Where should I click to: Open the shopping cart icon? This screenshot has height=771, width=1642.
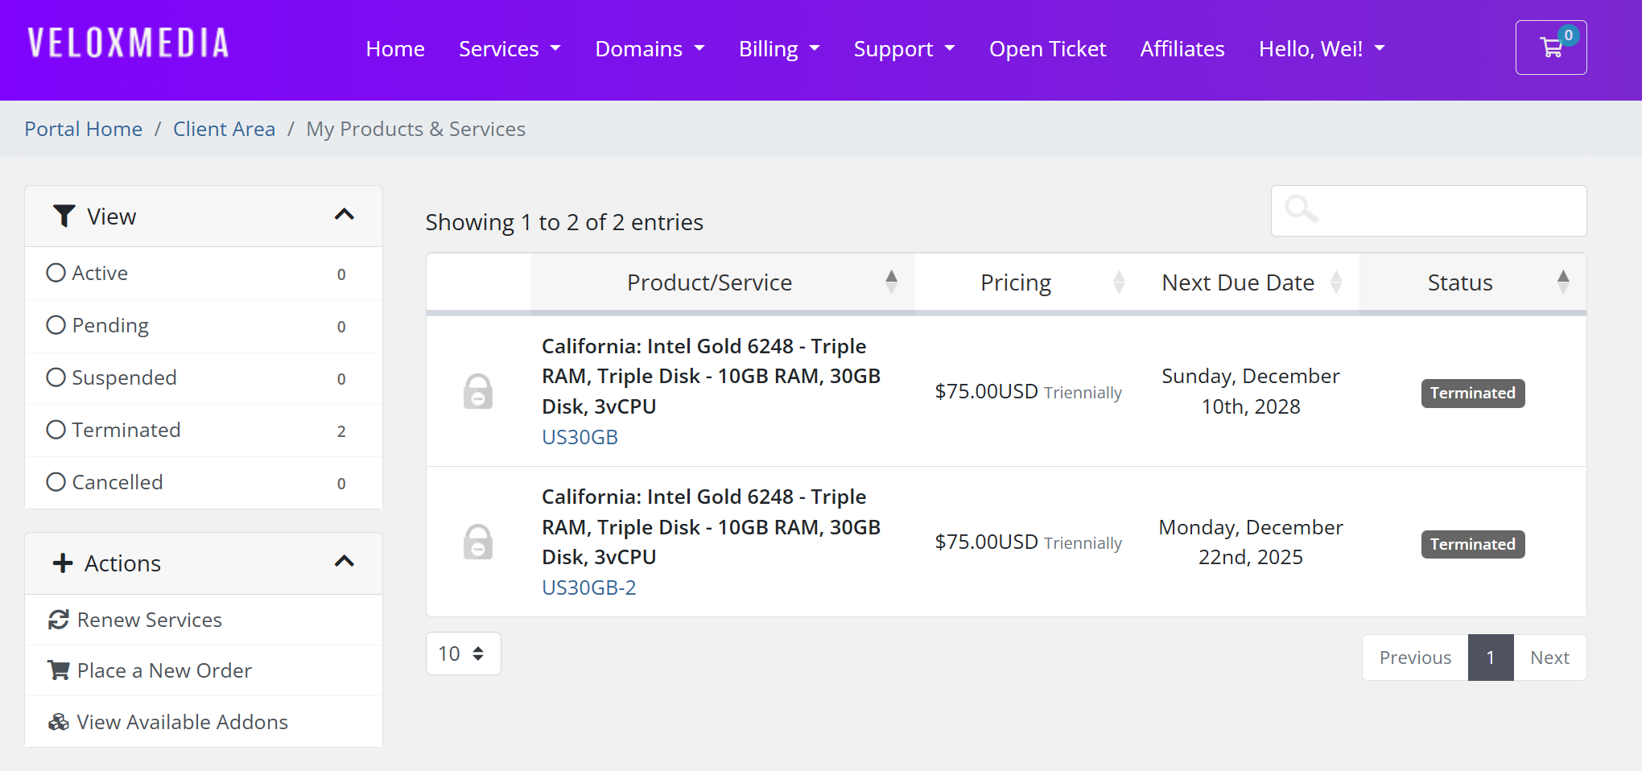pos(1550,47)
